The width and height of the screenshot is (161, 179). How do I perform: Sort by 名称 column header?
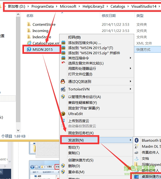(x=30, y=15)
